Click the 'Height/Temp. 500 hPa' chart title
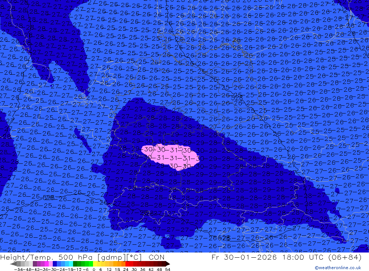The height and width of the screenshot is (271, 369). pyautogui.click(x=47, y=257)
